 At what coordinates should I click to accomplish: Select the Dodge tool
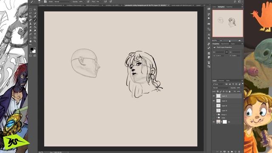pos(35,31)
